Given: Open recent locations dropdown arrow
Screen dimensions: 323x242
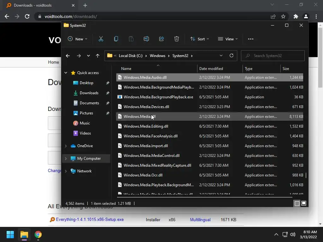Looking at the screenshot, I should click(88, 56).
